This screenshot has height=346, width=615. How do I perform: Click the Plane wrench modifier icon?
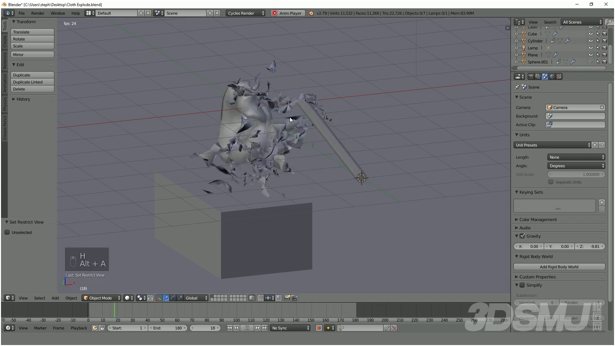point(556,54)
